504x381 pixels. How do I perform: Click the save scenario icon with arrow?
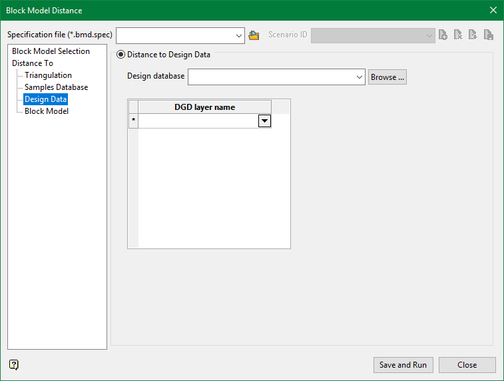(473, 35)
